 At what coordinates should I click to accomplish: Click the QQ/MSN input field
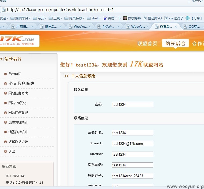[x=132, y=154]
